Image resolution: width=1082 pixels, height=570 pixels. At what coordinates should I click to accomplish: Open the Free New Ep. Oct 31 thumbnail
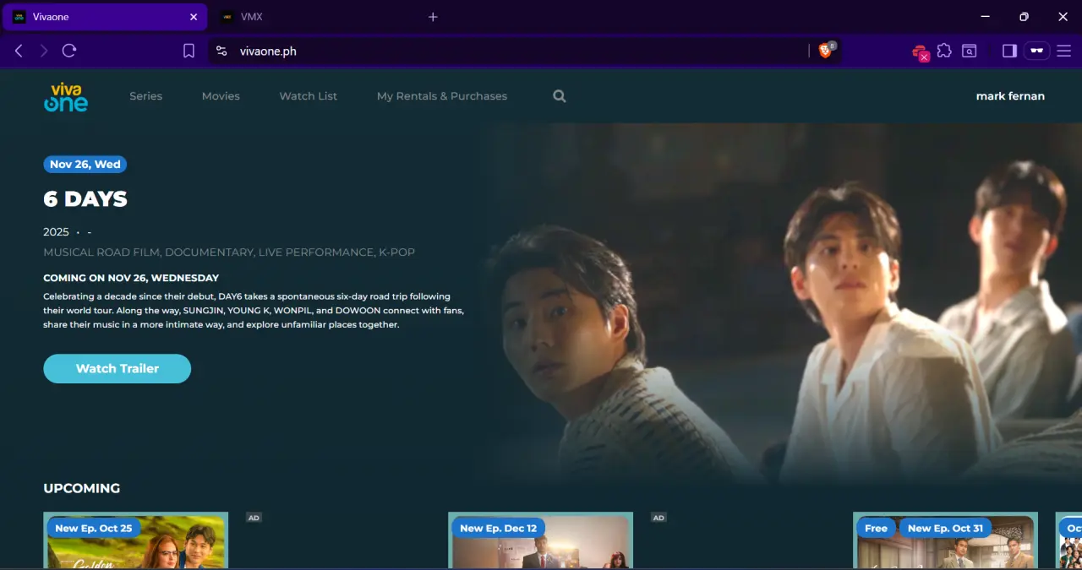tap(946, 540)
